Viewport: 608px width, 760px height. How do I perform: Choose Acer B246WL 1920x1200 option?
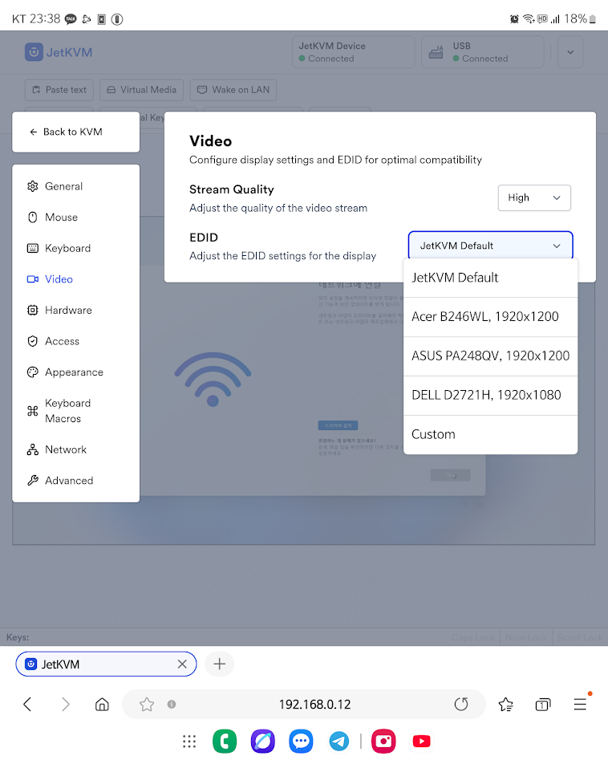click(x=490, y=317)
